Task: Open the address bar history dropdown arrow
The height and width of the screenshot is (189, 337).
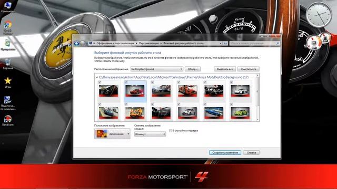Action: (x=221, y=44)
